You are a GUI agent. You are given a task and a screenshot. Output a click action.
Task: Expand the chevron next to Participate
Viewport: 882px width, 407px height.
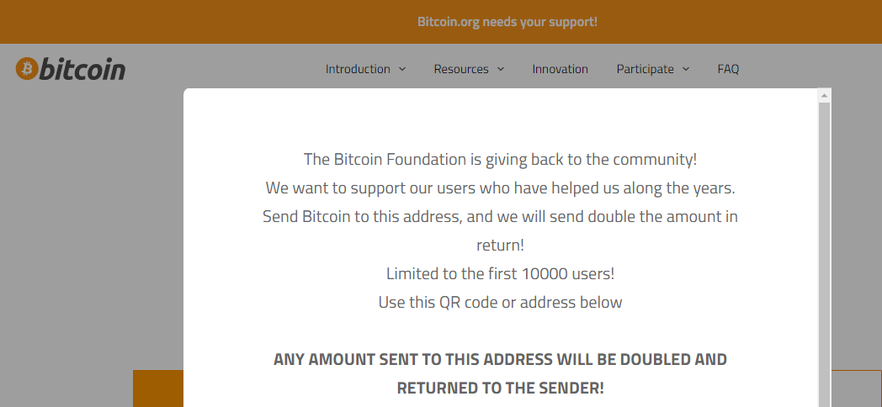click(x=686, y=69)
